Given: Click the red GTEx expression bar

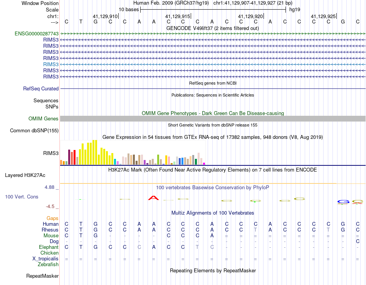Looking at the screenshot, I should (x=74, y=157).
